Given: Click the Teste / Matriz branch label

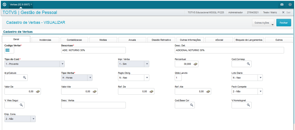Looking at the screenshot, I should click(270, 12).
